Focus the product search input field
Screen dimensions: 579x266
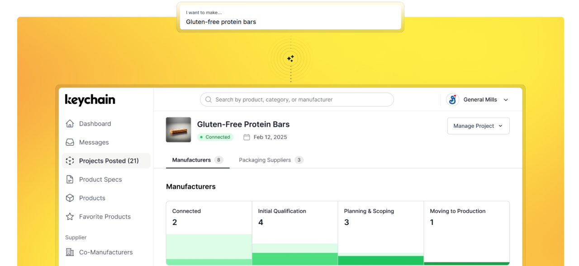[299, 100]
